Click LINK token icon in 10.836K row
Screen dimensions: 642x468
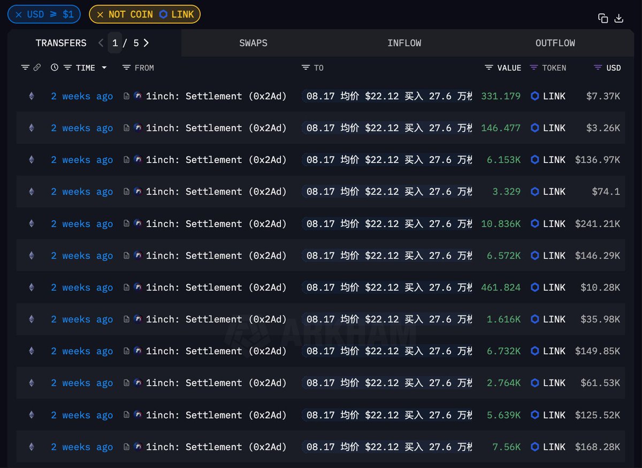tap(535, 224)
